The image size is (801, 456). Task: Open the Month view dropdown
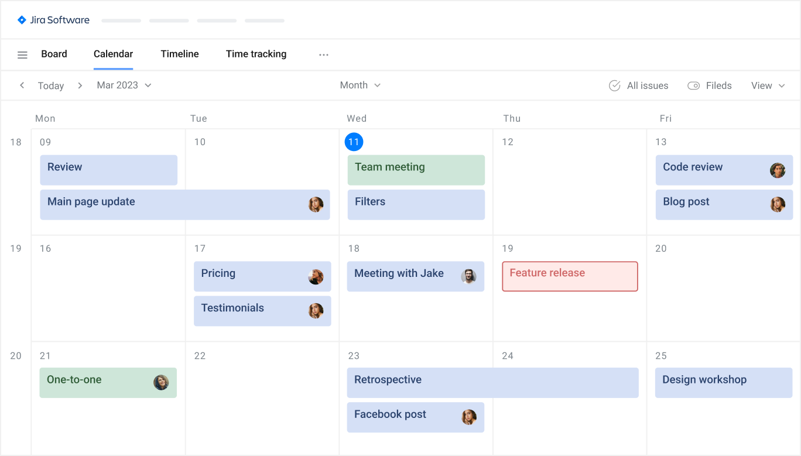(x=360, y=85)
